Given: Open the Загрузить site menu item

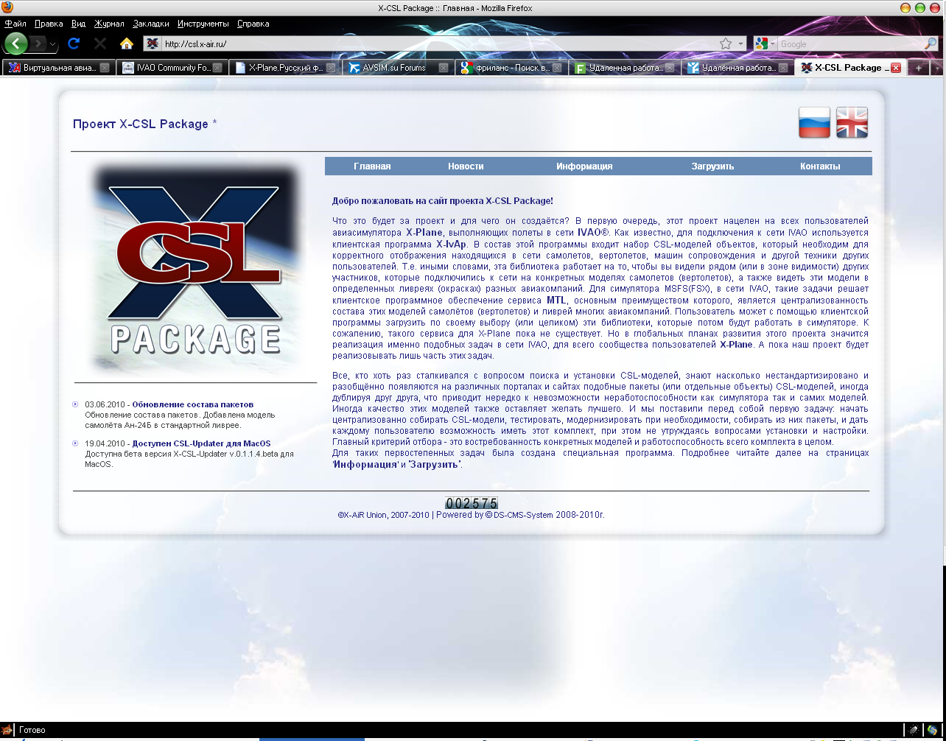Looking at the screenshot, I should pos(712,166).
